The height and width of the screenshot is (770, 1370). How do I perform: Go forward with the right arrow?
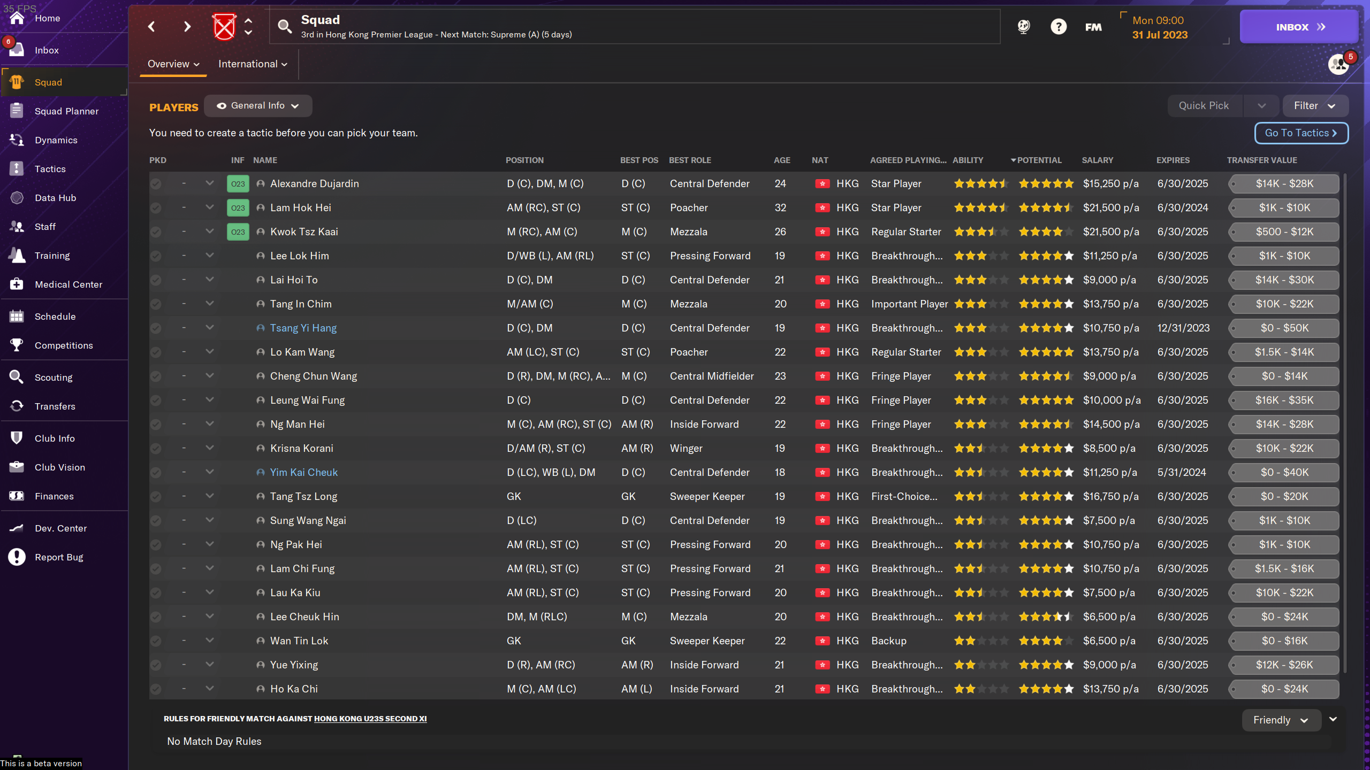187,26
